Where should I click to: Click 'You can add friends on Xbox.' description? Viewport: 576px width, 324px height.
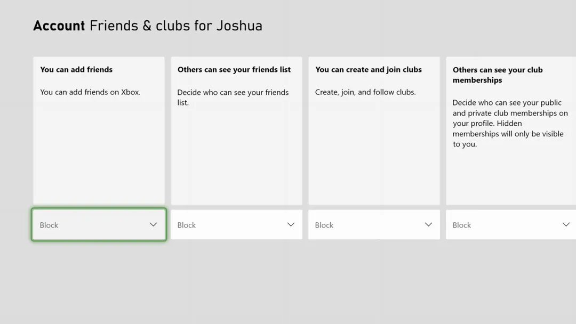coord(90,92)
